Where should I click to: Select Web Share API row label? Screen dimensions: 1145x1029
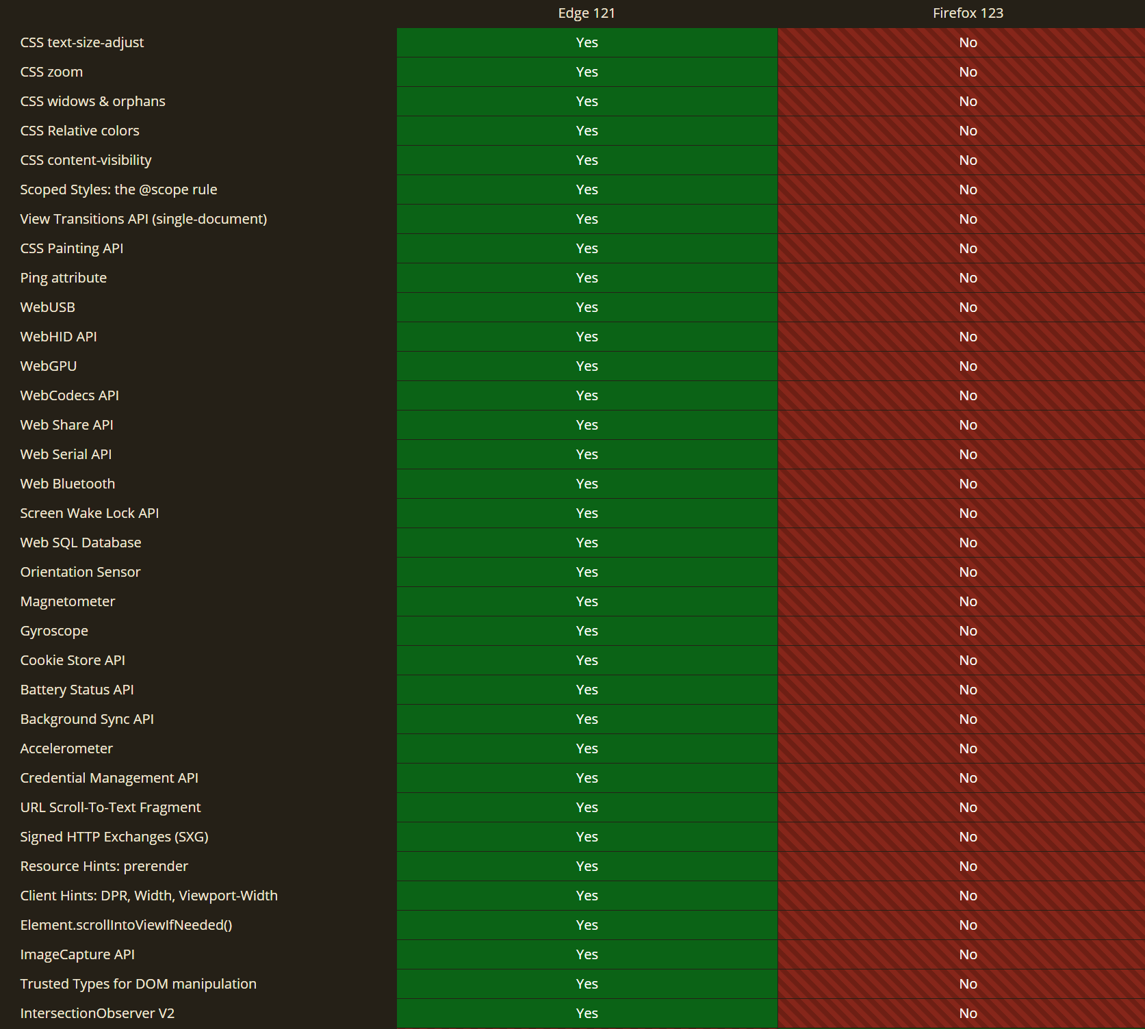(66, 425)
